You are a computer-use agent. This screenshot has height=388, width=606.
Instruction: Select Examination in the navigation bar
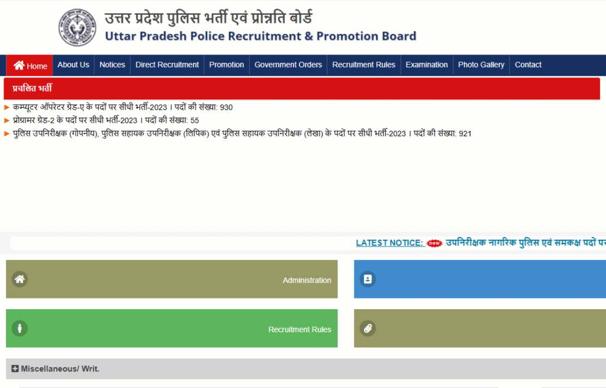pyautogui.click(x=426, y=65)
